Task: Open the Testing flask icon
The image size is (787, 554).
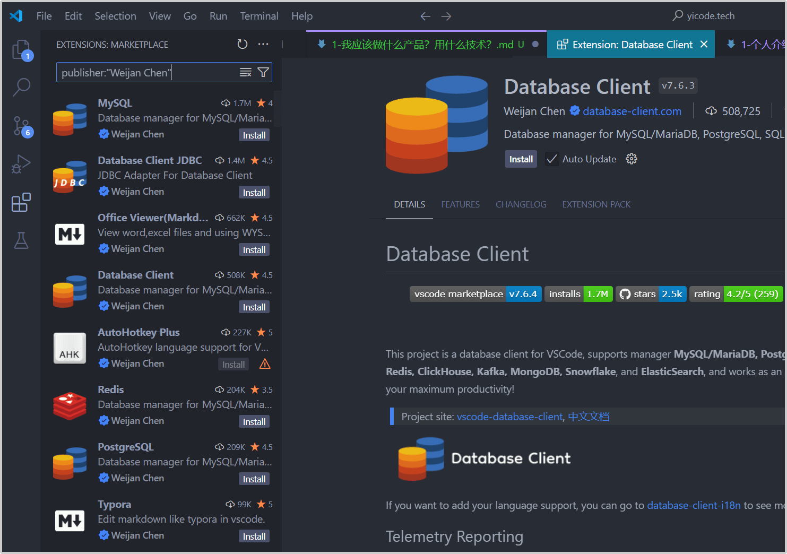Action: (x=21, y=240)
